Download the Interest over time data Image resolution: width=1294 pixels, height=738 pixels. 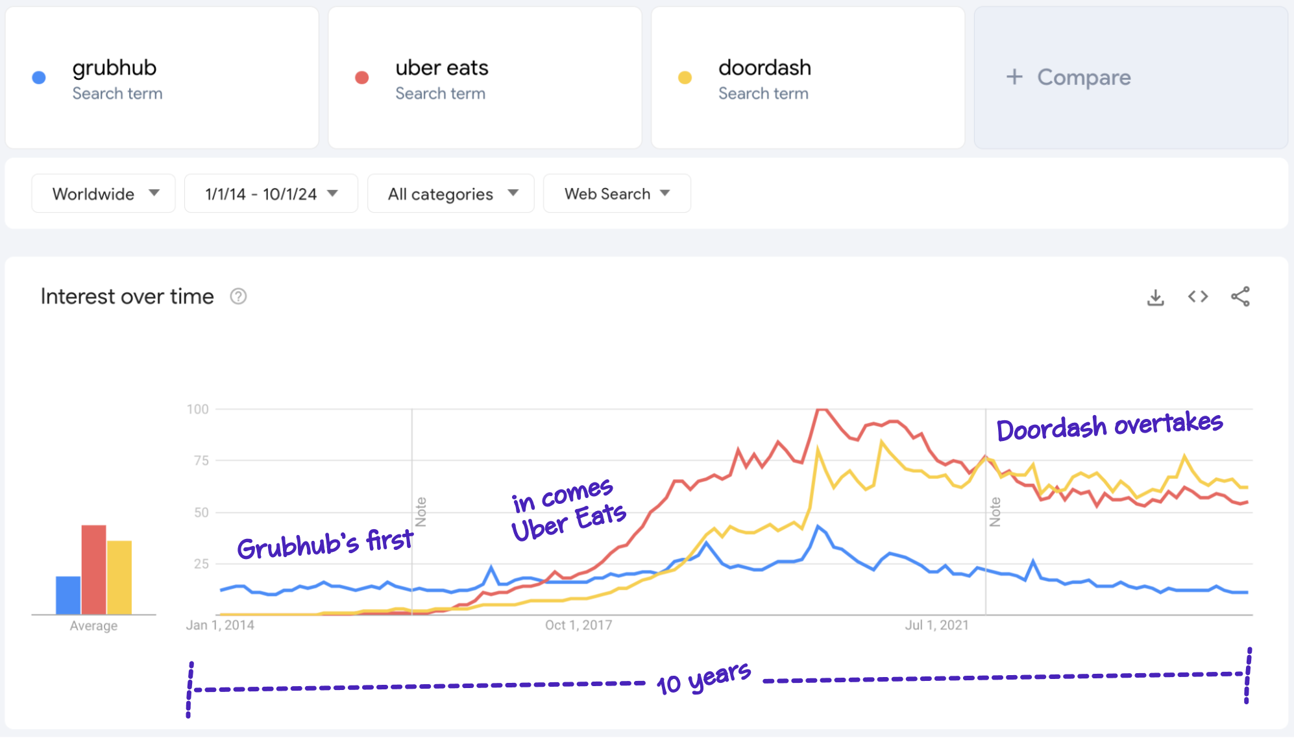pos(1155,297)
